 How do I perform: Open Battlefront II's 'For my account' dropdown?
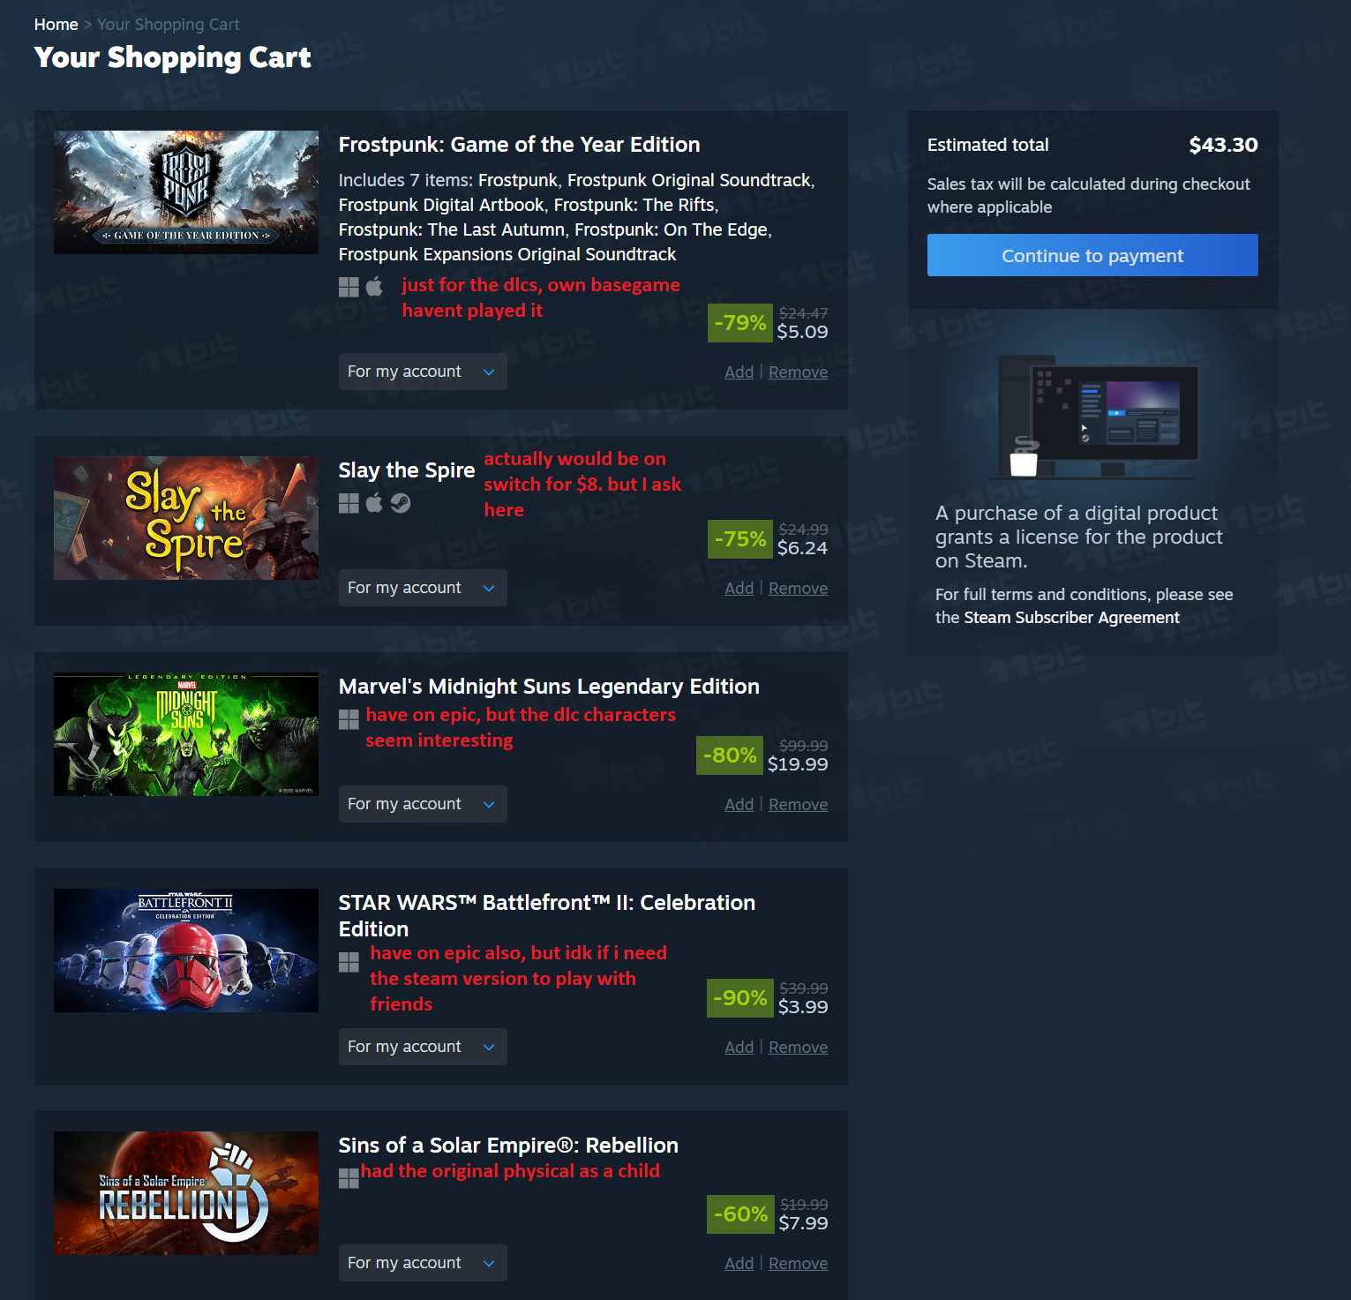pos(423,1047)
